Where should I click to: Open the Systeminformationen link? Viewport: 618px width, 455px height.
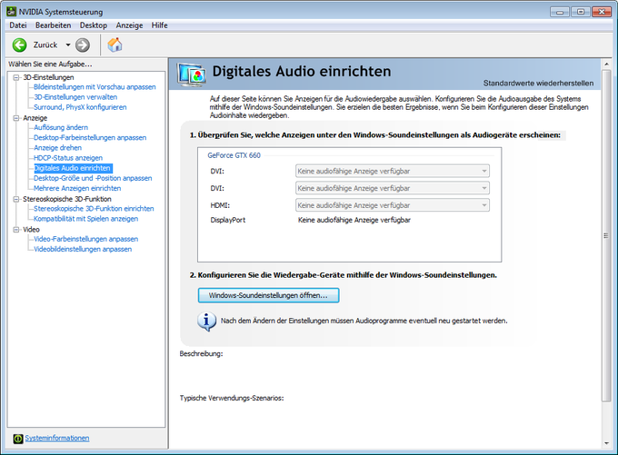tap(57, 438)
